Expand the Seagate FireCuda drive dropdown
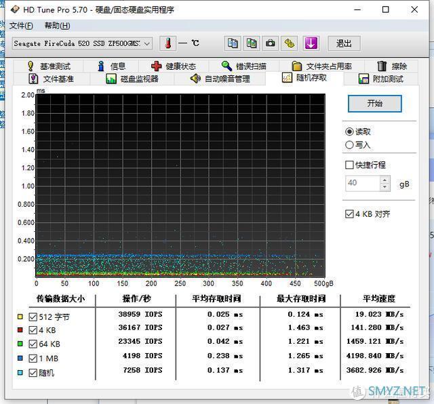 [x=147, y=43]
